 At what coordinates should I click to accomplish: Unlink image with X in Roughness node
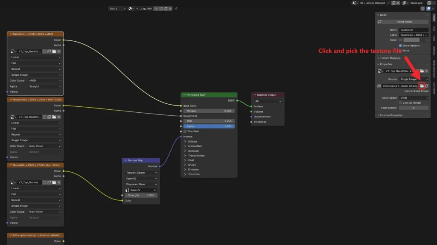(59, 117)
